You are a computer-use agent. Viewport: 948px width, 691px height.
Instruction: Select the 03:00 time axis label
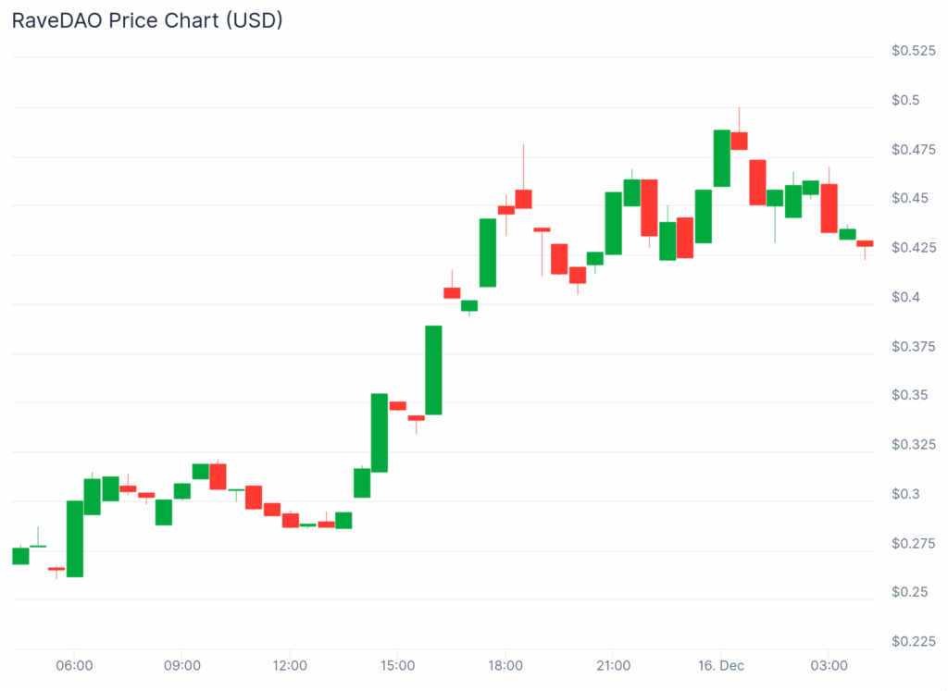pyautogui.click(x=829, y=666)
